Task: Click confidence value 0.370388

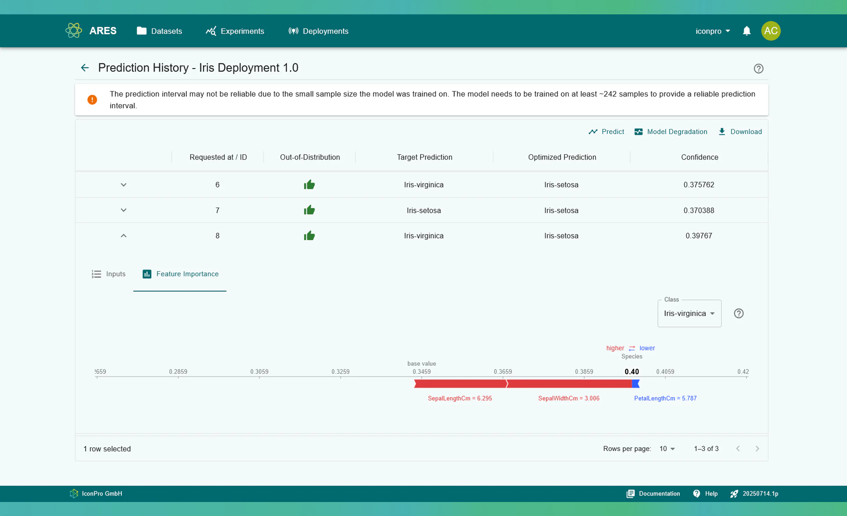Action: pos(698,210)
